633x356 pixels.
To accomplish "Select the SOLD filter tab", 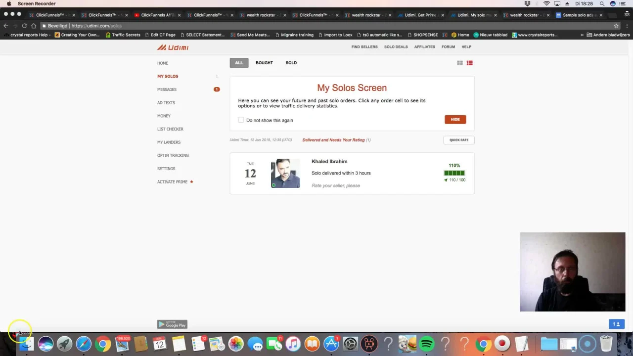I will click(291, 63).
